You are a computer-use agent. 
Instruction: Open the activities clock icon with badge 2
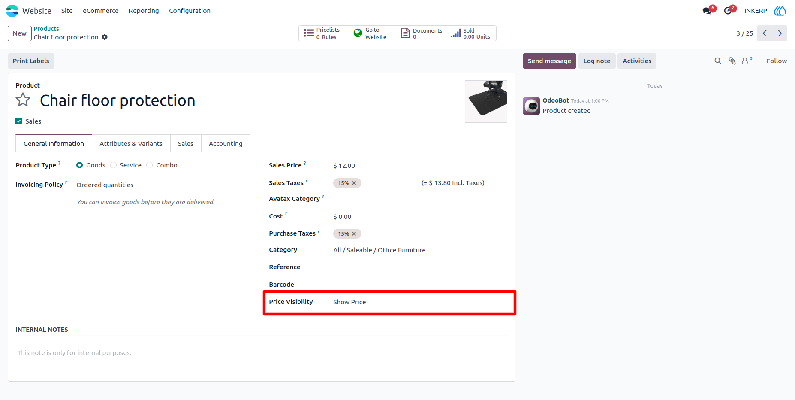pyautogui.click(x=728, y=11)
